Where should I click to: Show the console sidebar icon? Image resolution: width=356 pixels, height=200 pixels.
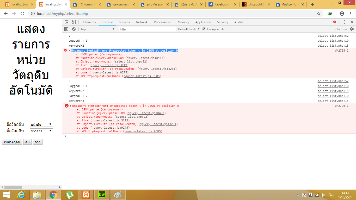pyautogui.click(x=66, y=29)
